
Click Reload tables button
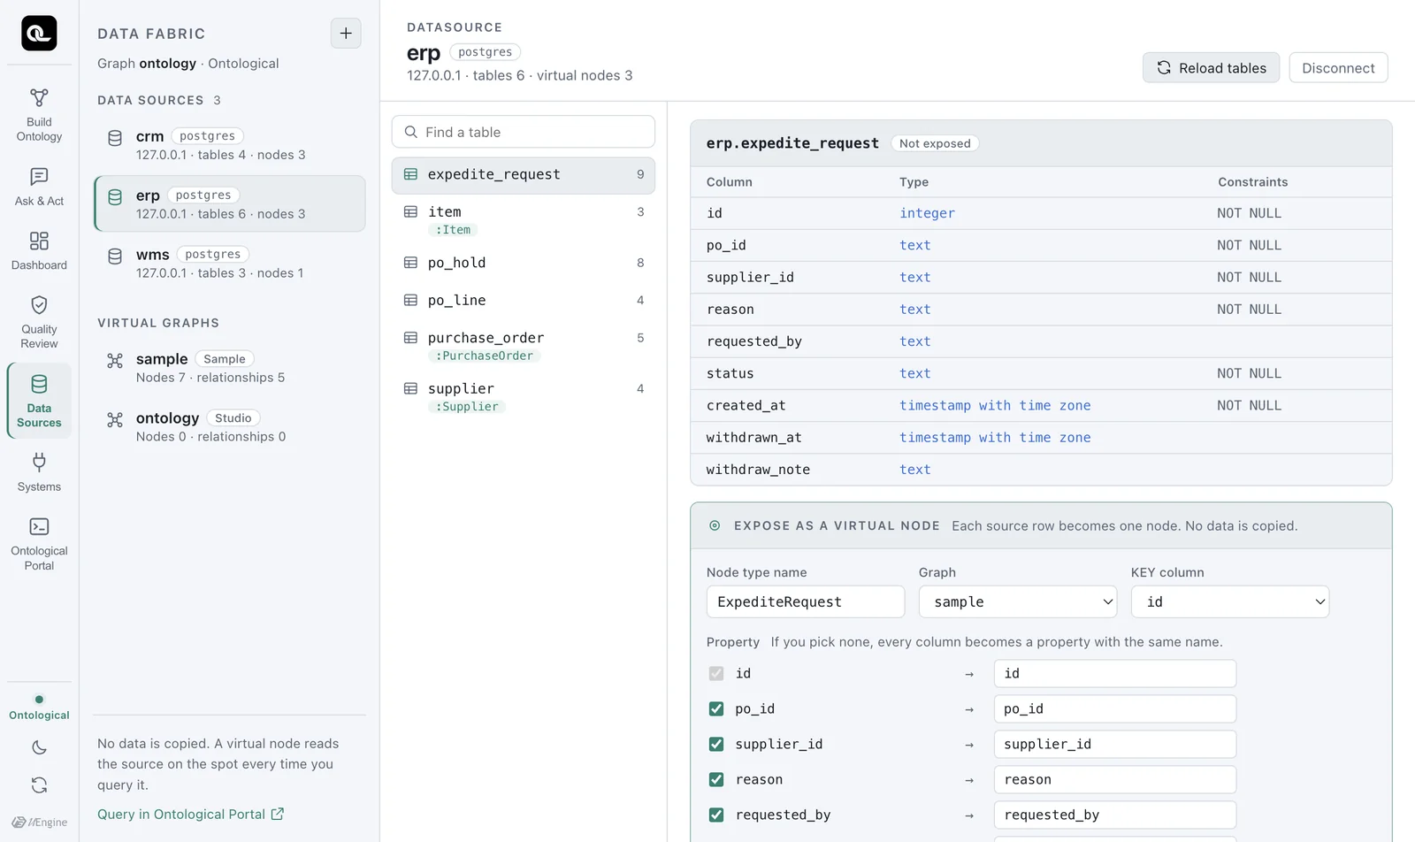click(x=1211, y=68)
